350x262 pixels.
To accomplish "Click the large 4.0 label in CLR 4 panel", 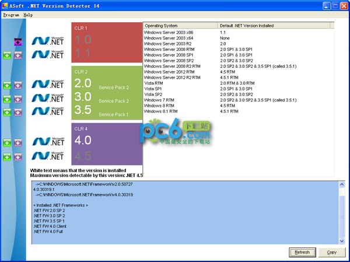I will [x=83, y=140].
